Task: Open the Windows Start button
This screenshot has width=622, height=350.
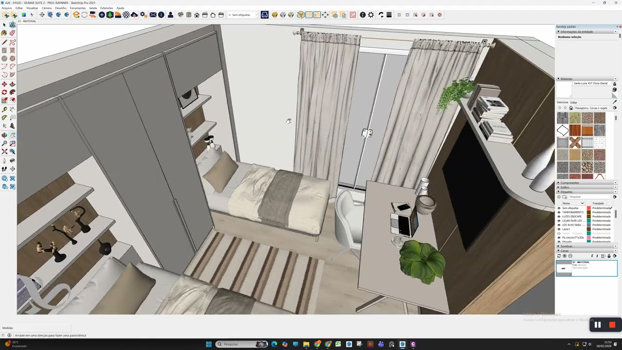Action: (x=208, y=344)
